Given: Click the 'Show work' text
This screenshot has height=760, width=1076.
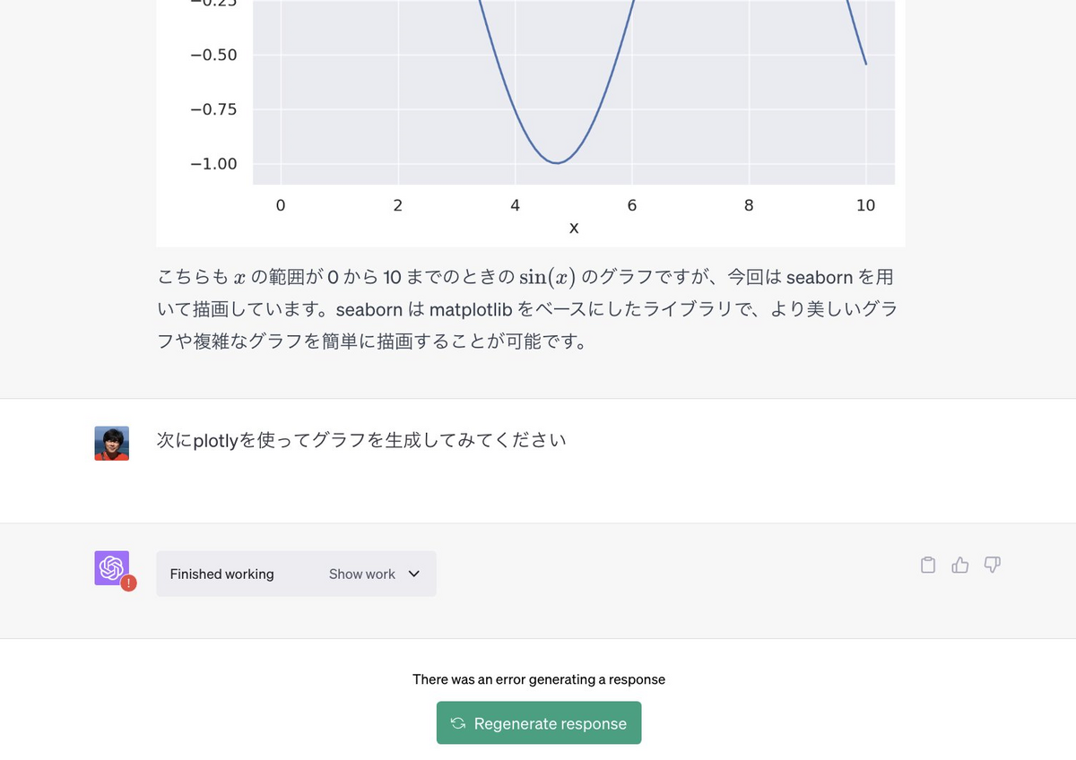Looking at the screenshot, I should pos(361,574).
